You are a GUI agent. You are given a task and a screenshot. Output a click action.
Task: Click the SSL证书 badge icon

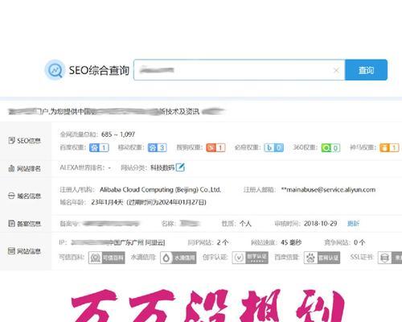click(x=390, y=258)
